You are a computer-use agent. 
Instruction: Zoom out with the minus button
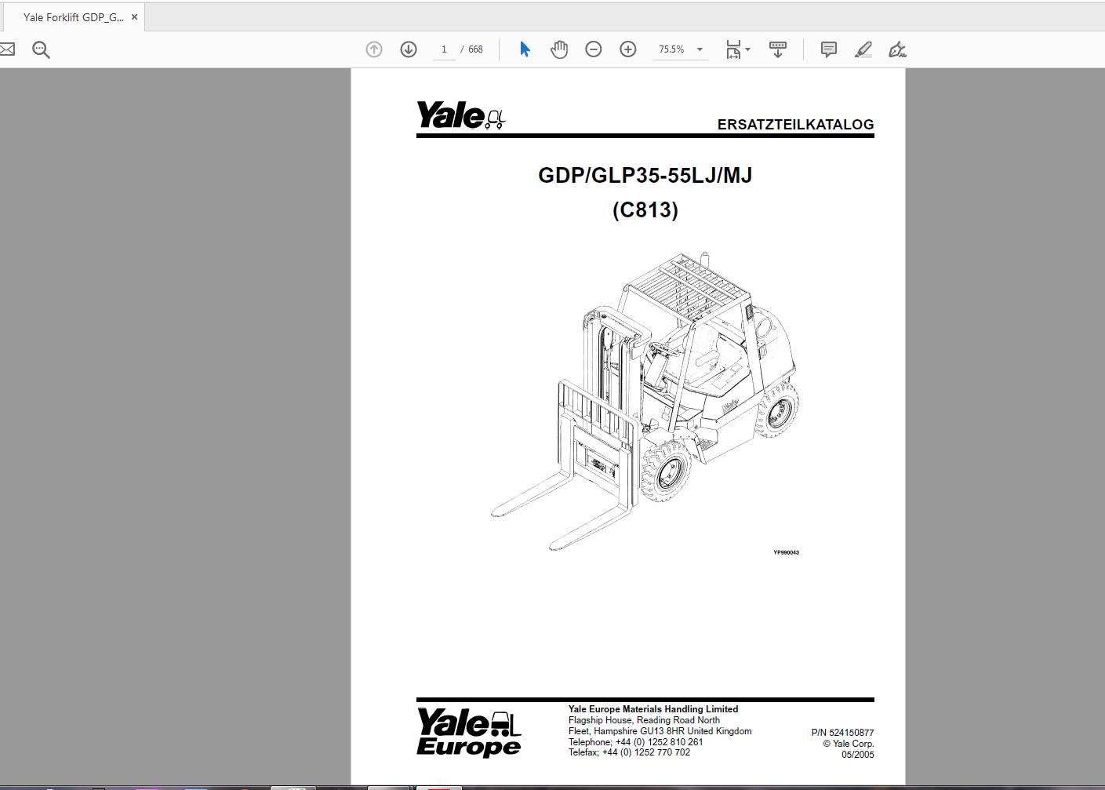pos(594,49)
